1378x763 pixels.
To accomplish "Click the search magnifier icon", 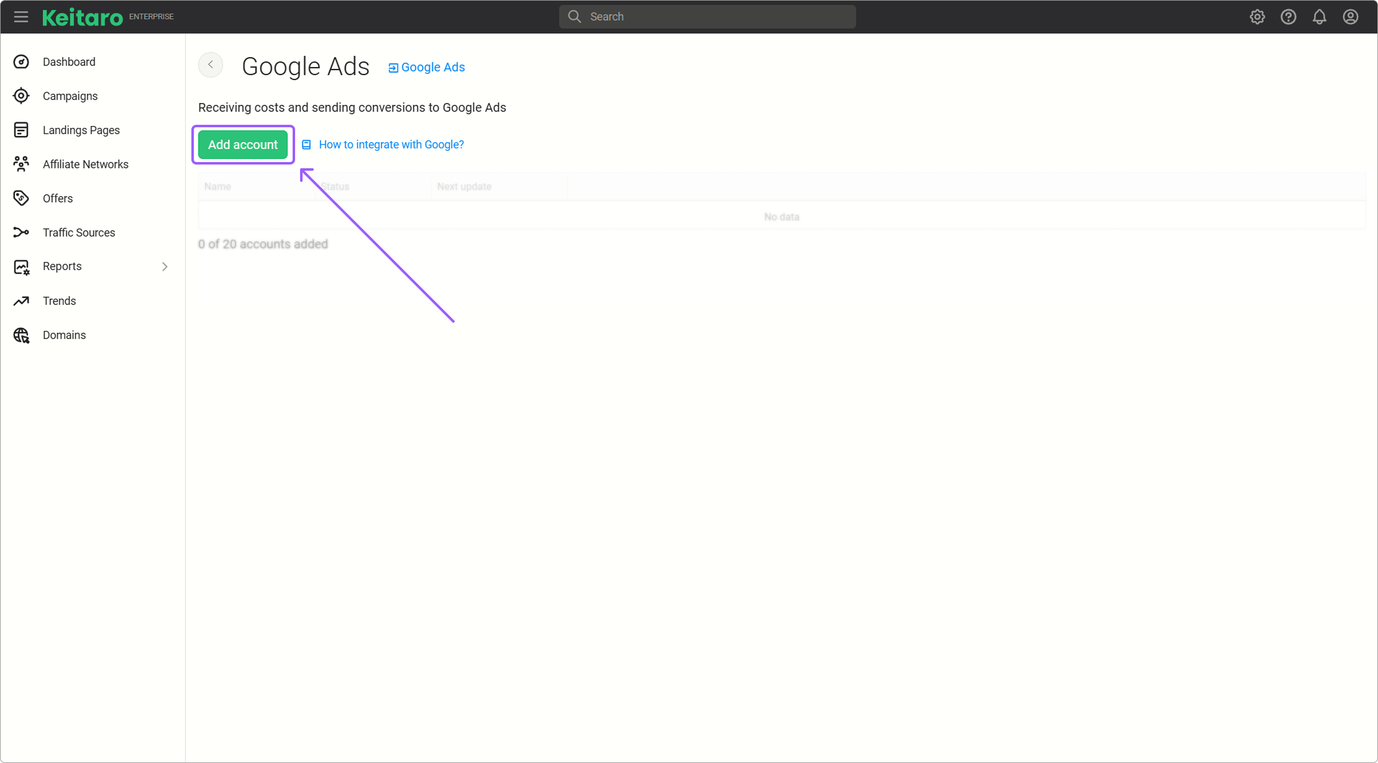I will click(x=575, y=17).
